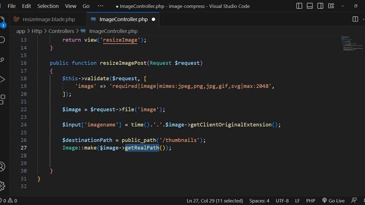Split the editor to the right
The image size is (365, 205).
[x=355, y=19]
